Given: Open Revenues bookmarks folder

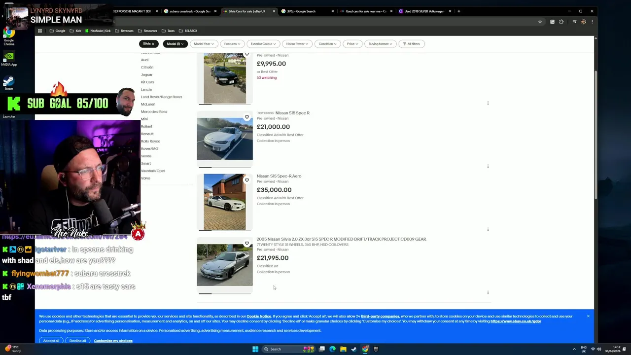Looking at the screenshot, I should click(x=124, y=31).
